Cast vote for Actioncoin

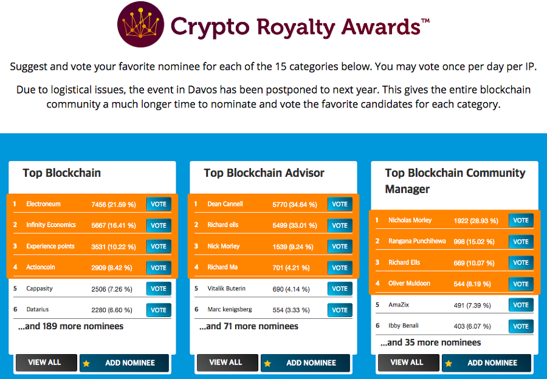click(x=159, y=268)
